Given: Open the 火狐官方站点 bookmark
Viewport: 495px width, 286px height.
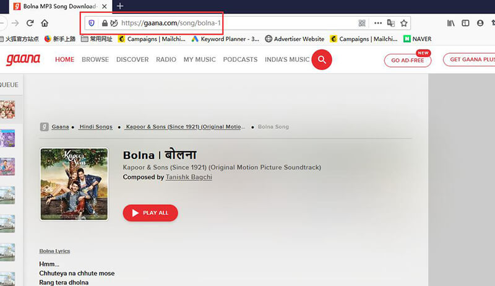Looking at the screenshot, I should coord(20,39).
